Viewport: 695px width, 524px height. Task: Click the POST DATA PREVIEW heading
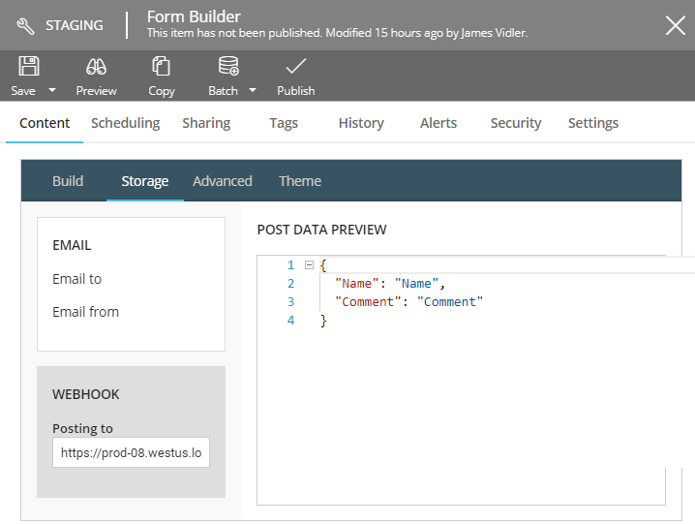coord(321,230)
